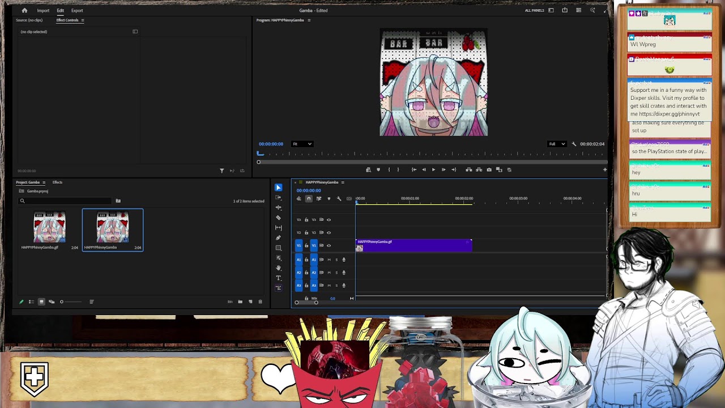The width and height of the screenshot is (725, 408).
Task: Hide the V1 track output
Action: click(329, 245)
